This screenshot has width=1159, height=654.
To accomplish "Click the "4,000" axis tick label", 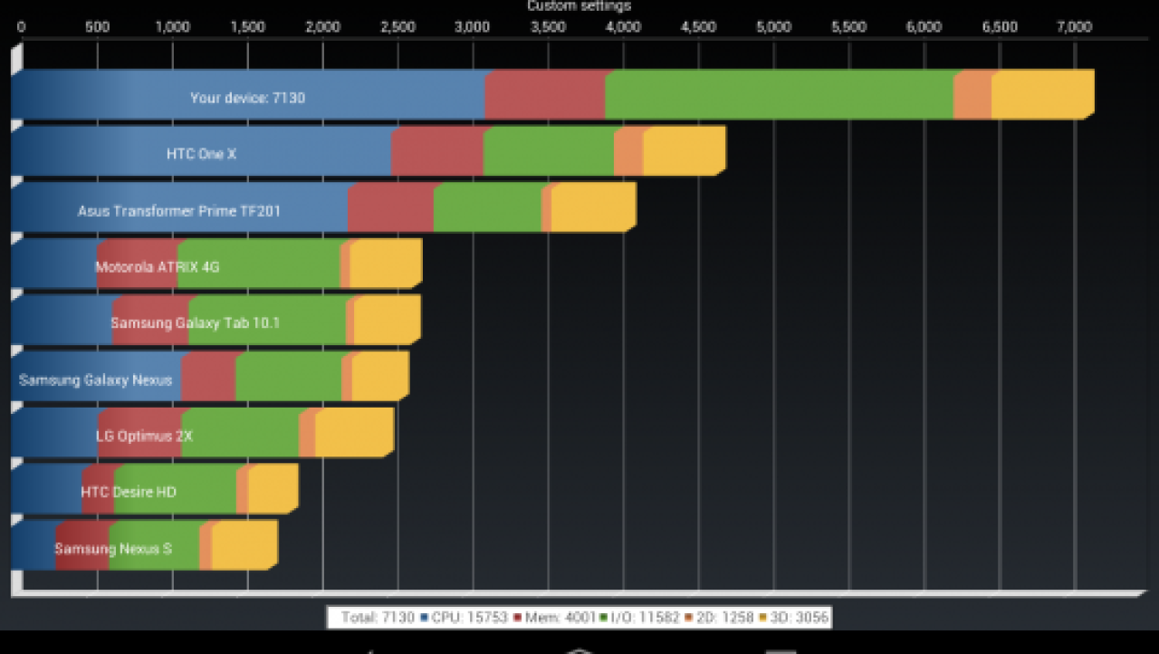I will (x=623, y=27).
